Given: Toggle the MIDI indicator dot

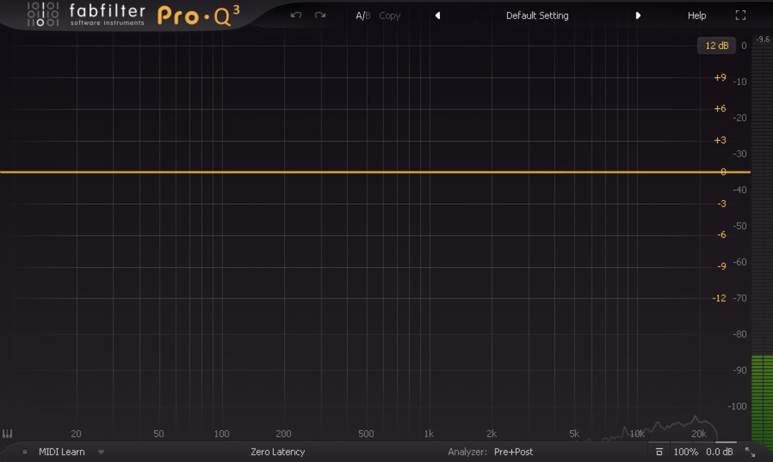Looking at the screenshot, I should click(25, 452).
